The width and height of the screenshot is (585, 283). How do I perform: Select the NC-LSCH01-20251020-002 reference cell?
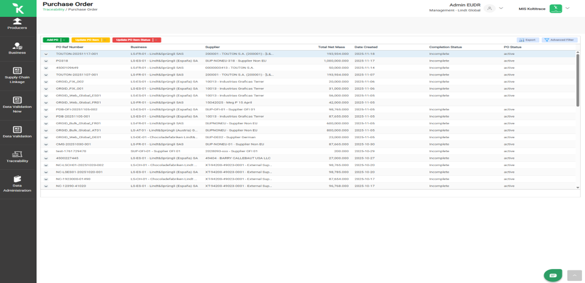pyautogui.click(x=80, y=165)
